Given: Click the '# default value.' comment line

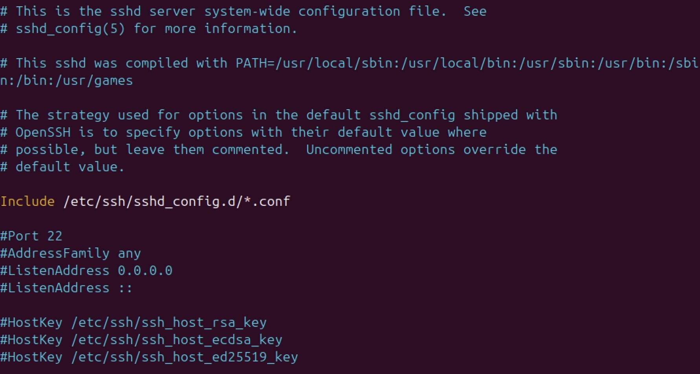Looking at the screenshot, I should (62, 167).
